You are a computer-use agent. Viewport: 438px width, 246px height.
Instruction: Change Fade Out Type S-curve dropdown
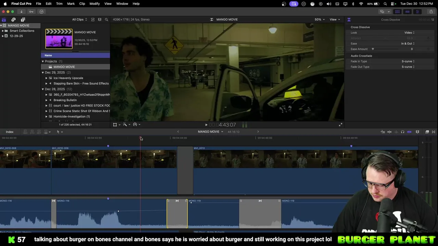(408, 67)
